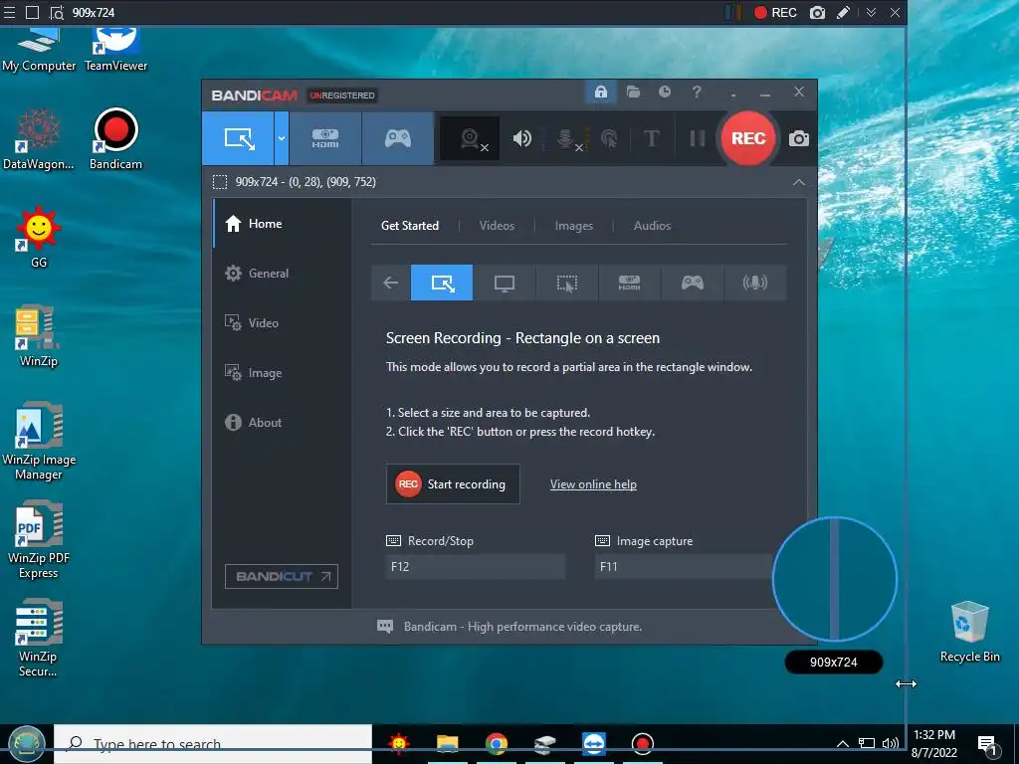Show hidden system tray icons chevron
The image size is (1019, 764).
click(x=842, y=743)
